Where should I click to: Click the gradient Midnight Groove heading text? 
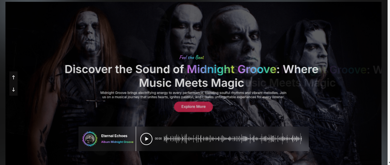[232, 70]
